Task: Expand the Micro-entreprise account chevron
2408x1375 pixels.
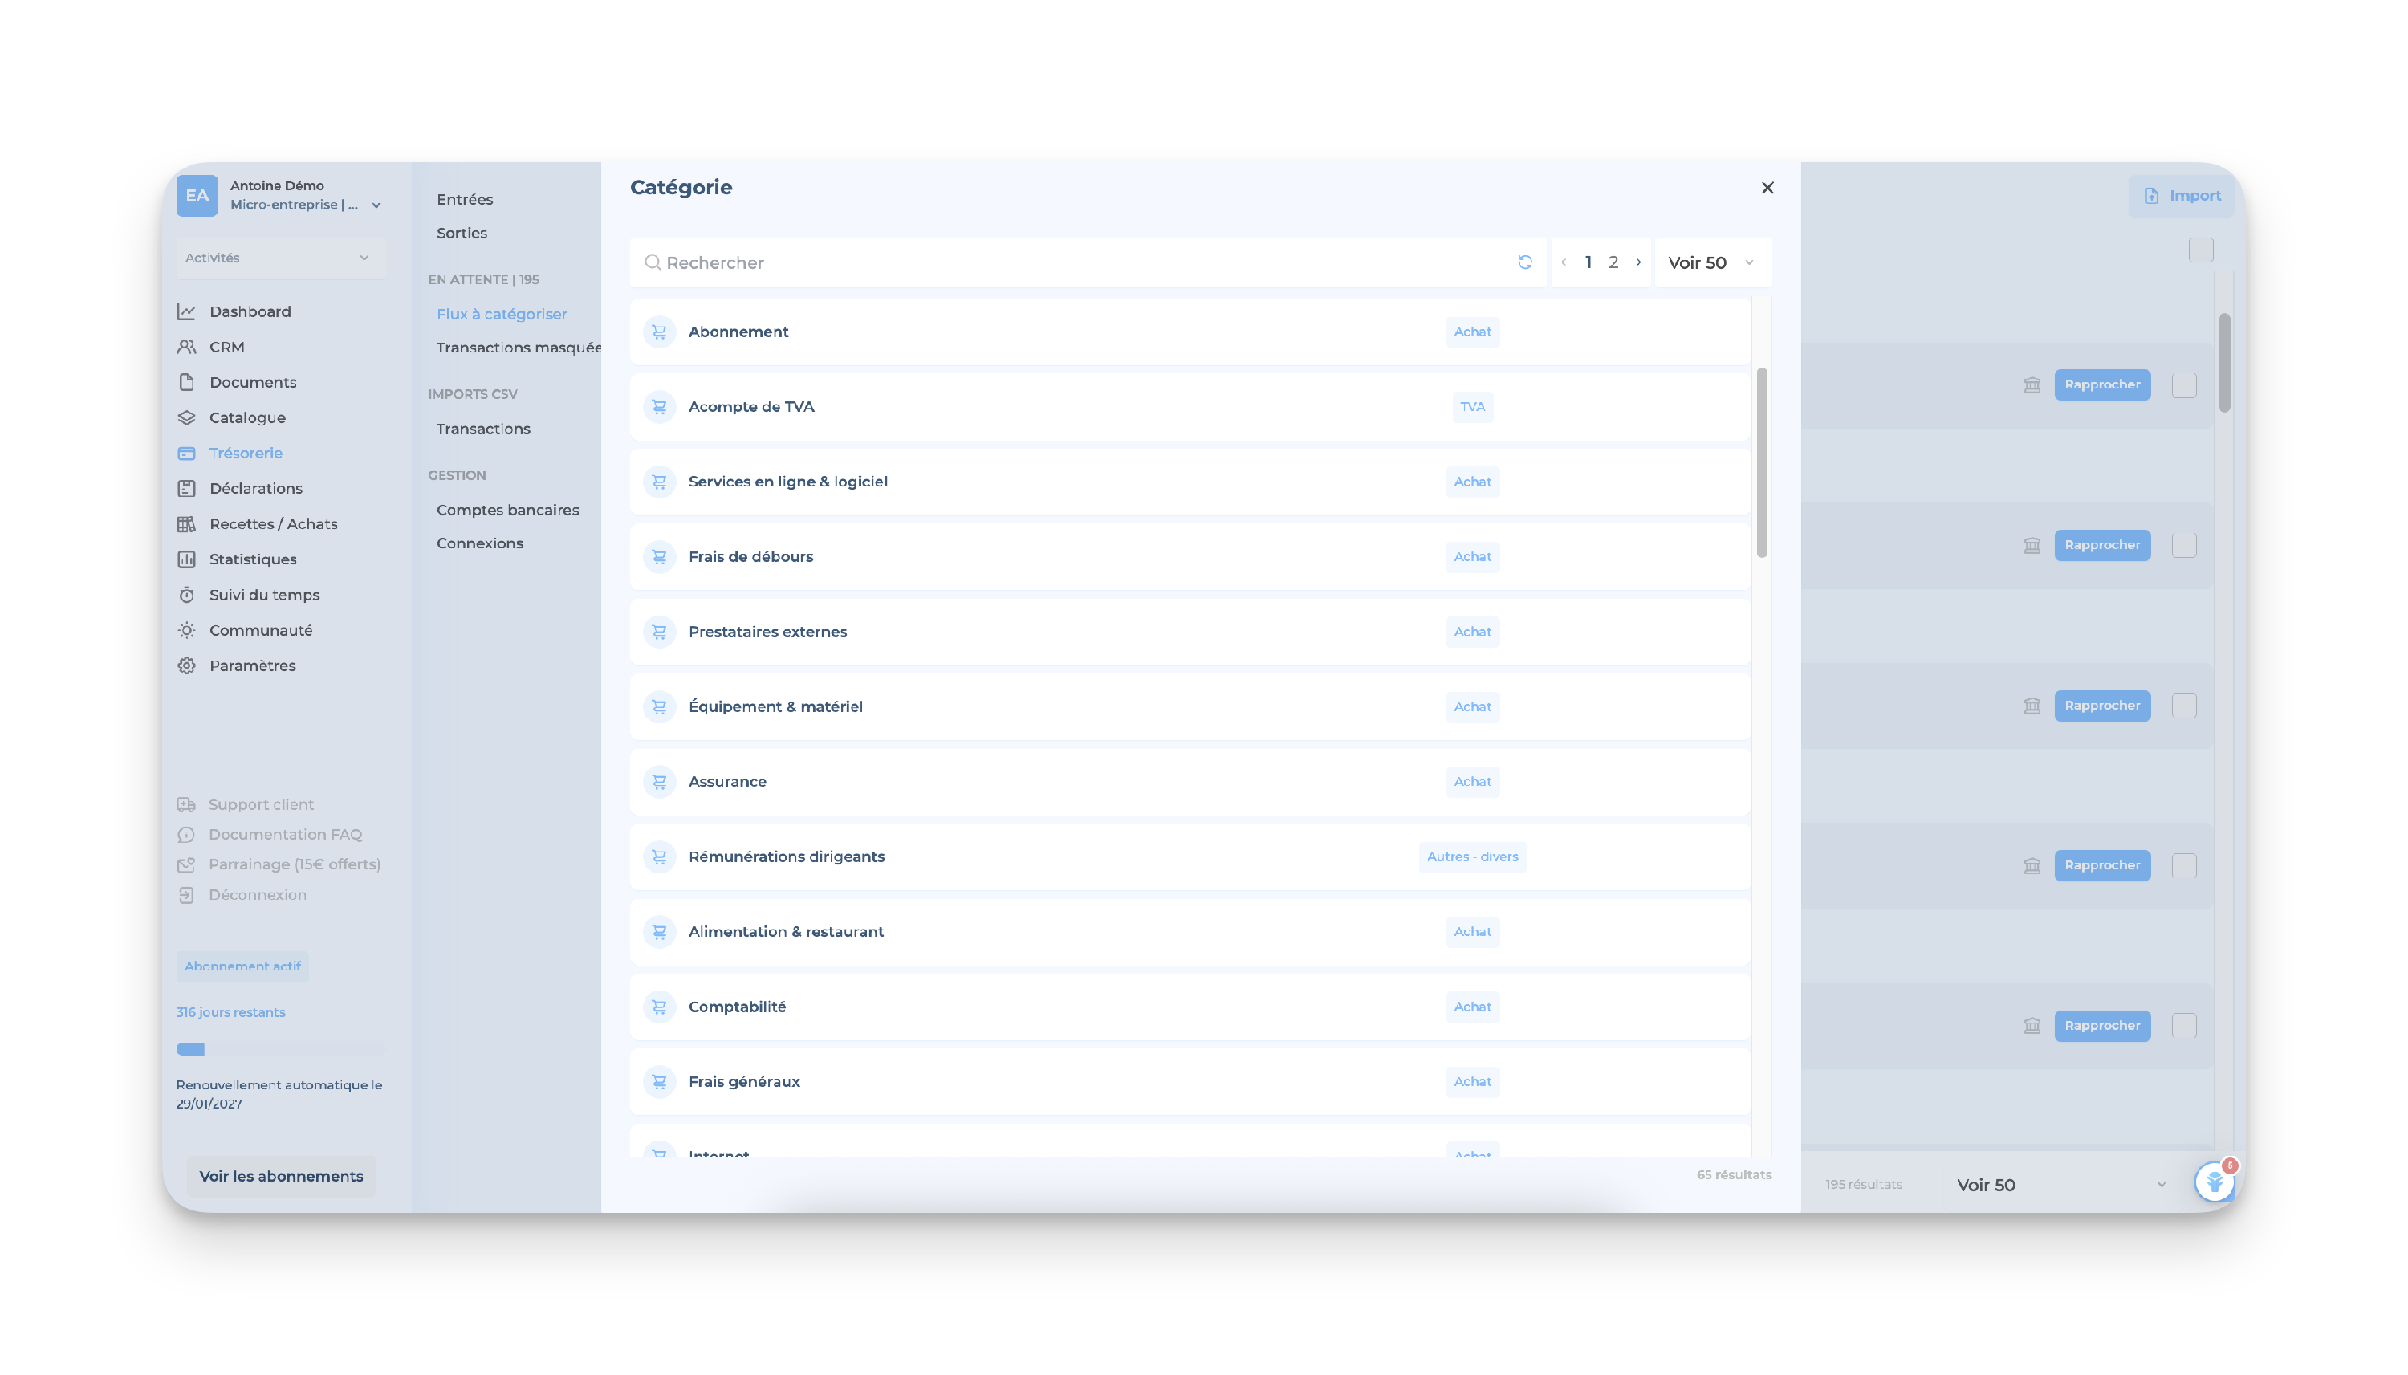Action: pyautogui.click(x=376, y=205)
